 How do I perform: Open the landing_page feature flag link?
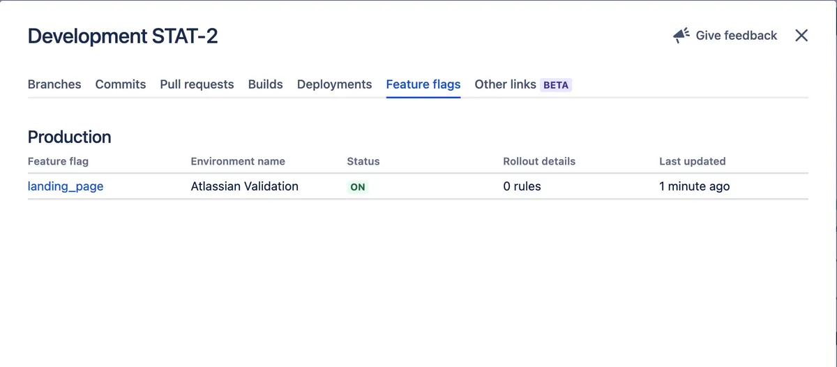[x=66, y=186]
